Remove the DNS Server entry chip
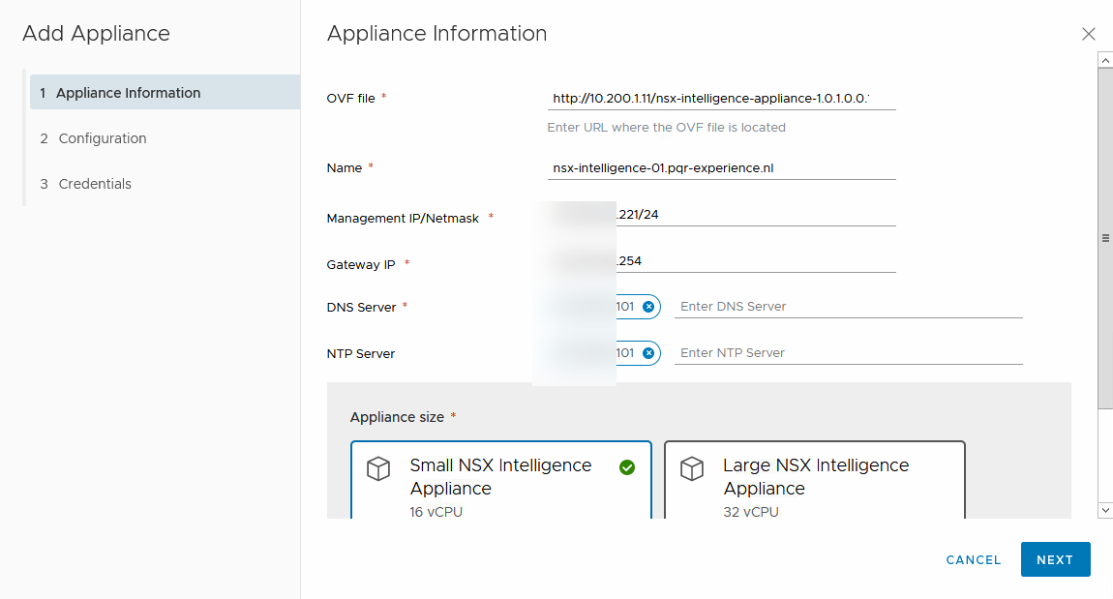The image size is (1113, 599). point(648,307)
